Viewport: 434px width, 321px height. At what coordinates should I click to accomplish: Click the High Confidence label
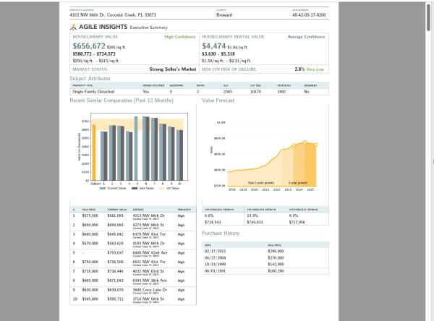180,37
